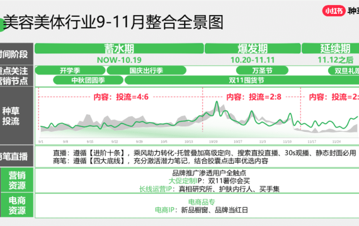The width and height of the screenshot is (359, 226).
Task: Click the chart peak near 10/20
Action: point(217,102)
